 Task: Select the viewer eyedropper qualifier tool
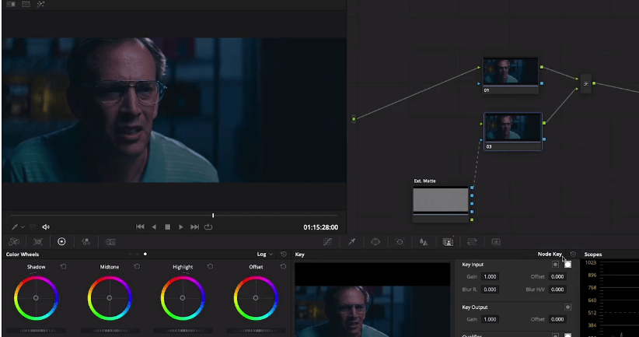pyautogui.click(x=15, y=226)
